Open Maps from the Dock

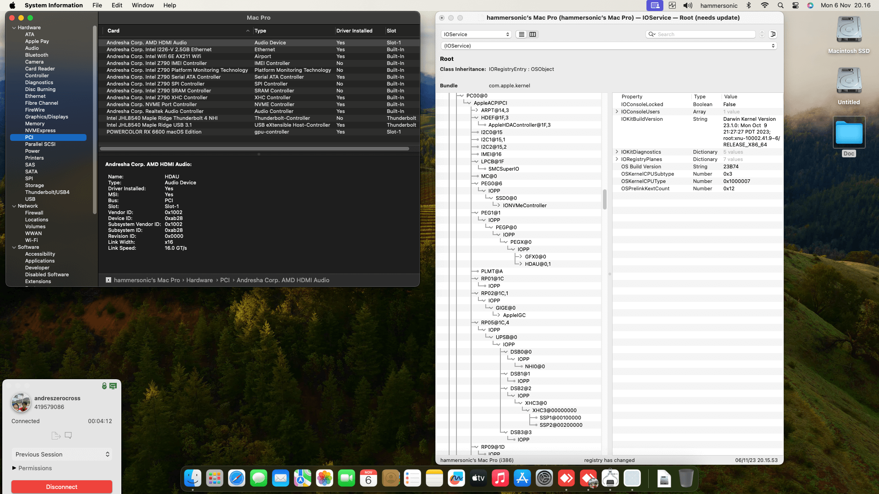[303, 478]
